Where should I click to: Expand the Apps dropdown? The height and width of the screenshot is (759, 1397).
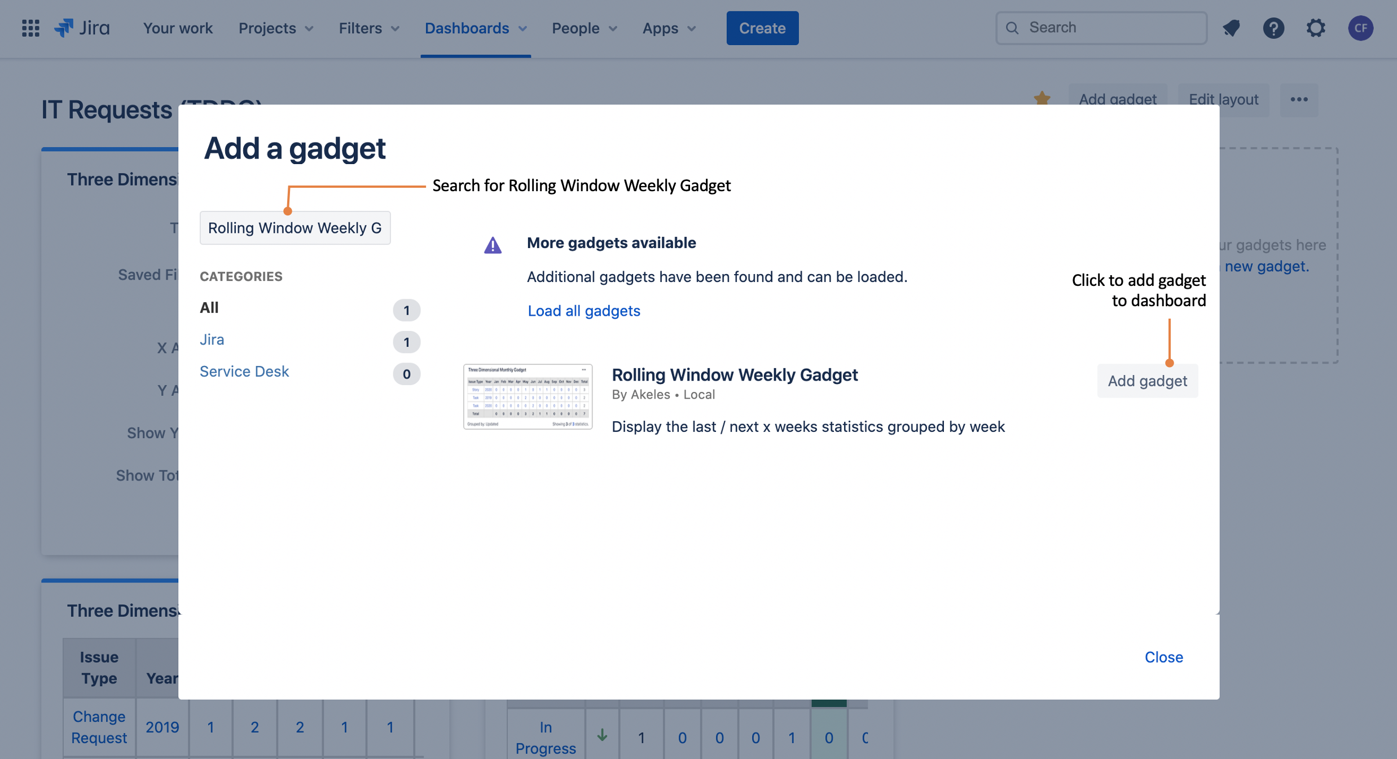pos(668,28)
